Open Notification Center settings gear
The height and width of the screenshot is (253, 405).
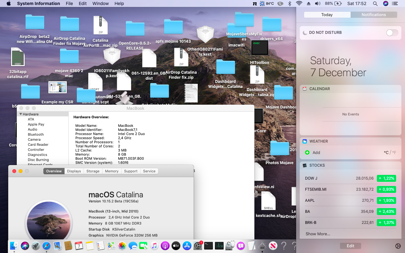pyautogui.click(x=398, y=246)
